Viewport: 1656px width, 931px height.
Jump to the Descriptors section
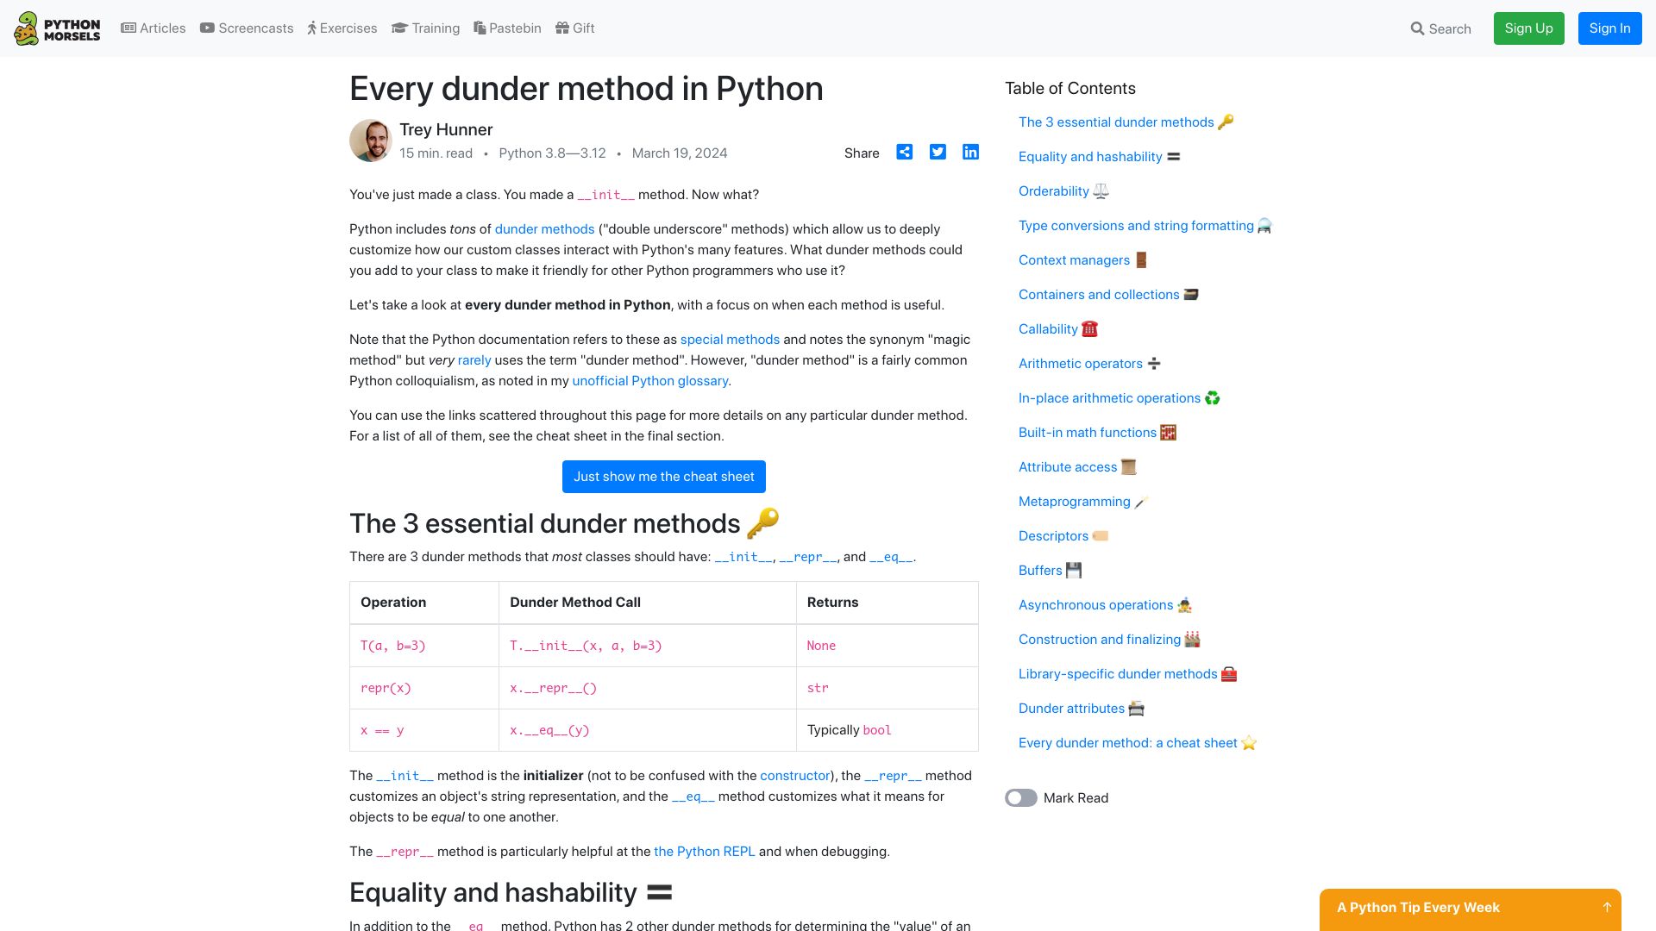tap(1063, 536)
